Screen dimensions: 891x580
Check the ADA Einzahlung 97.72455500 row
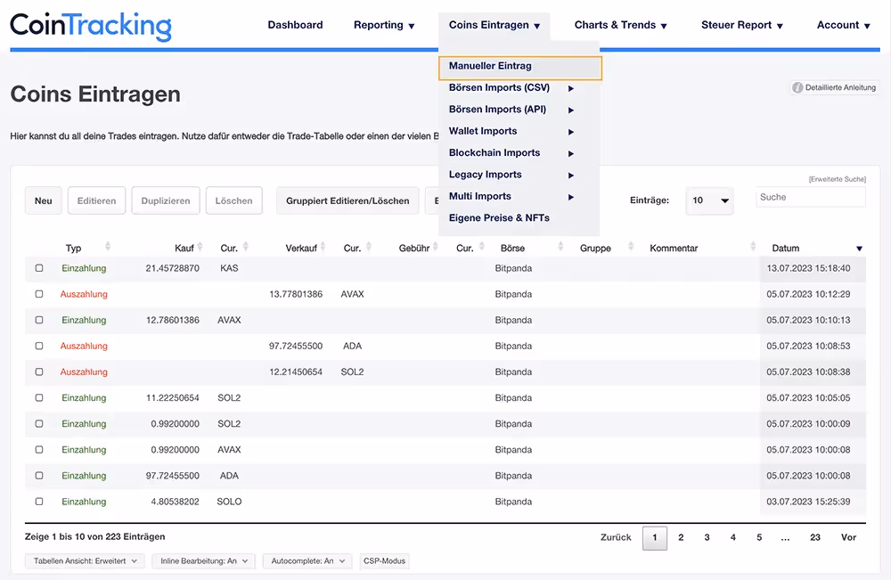pyautogui.click(x=39, y=476)
